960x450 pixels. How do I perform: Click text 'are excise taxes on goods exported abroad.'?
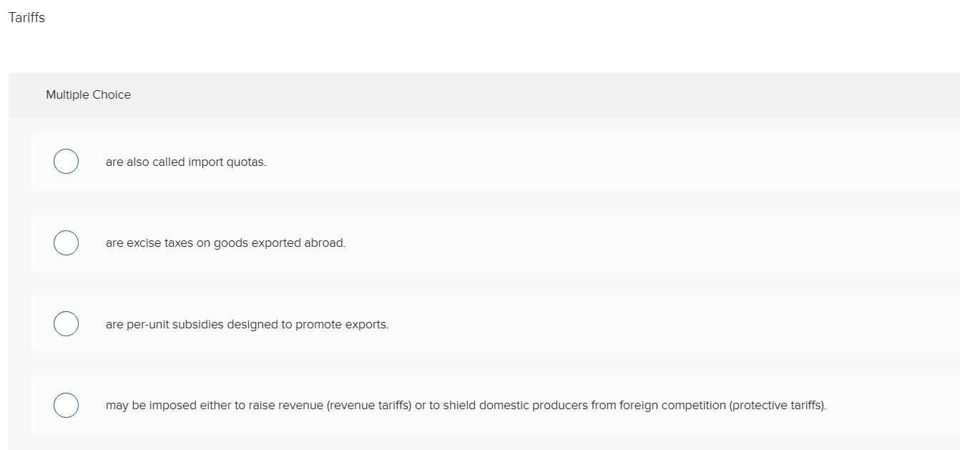tap(225, 243)
